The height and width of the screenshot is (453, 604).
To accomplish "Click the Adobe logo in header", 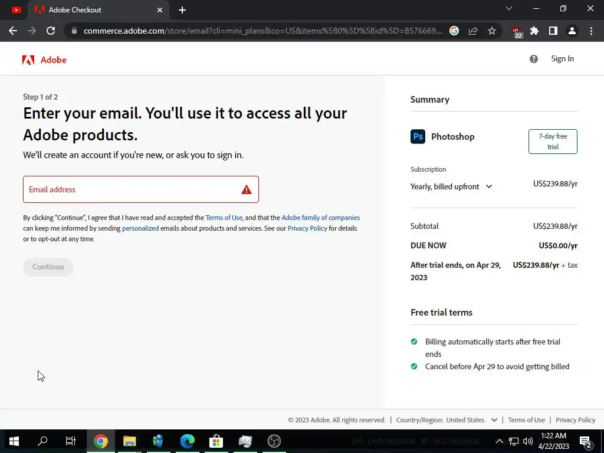I will tap(44, 60).
